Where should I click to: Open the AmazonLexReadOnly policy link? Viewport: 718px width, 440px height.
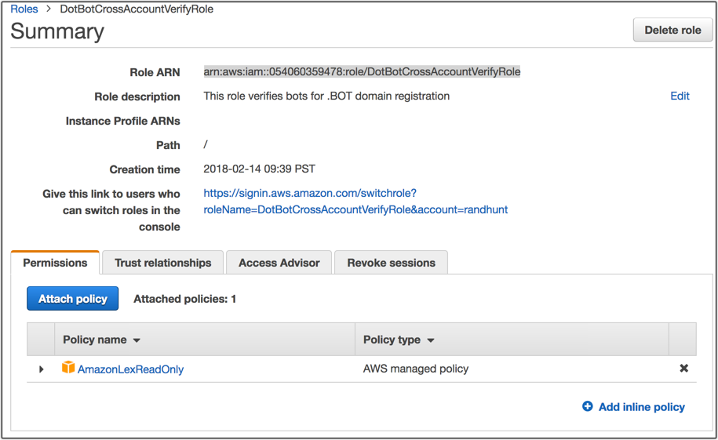pos(130,369)
